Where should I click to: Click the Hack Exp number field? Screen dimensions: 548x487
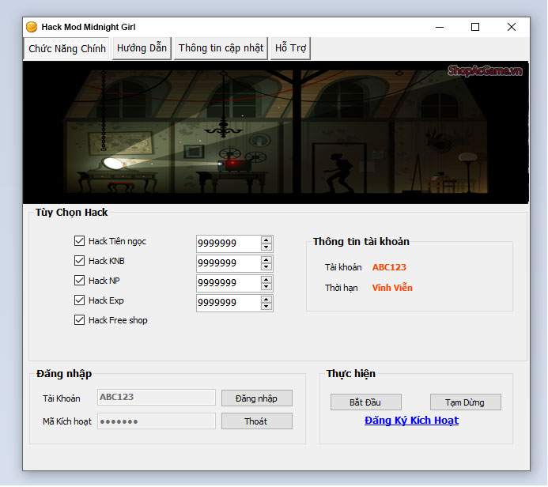click(x=229, y=303)
